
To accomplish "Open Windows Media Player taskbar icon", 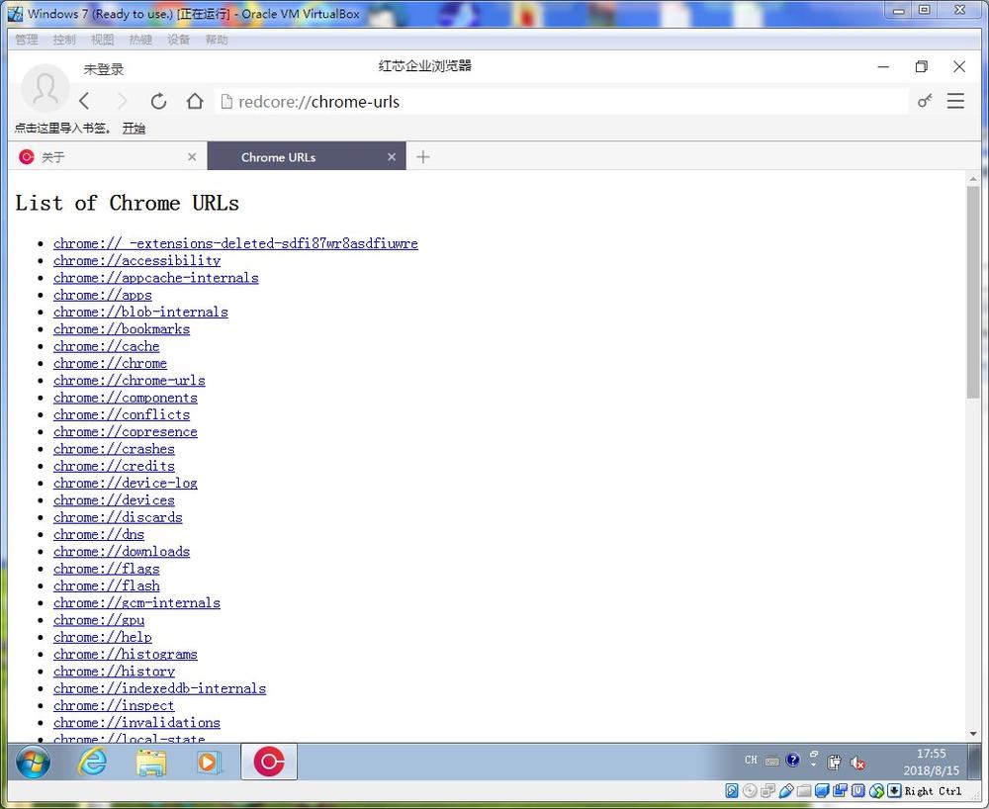I will click(x=209, y=762).
